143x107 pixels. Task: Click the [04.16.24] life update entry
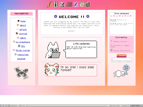pyautogui.click(x=81, y=48)
